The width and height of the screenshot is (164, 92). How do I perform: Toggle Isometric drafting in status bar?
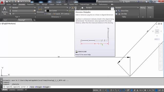(116, 90)
